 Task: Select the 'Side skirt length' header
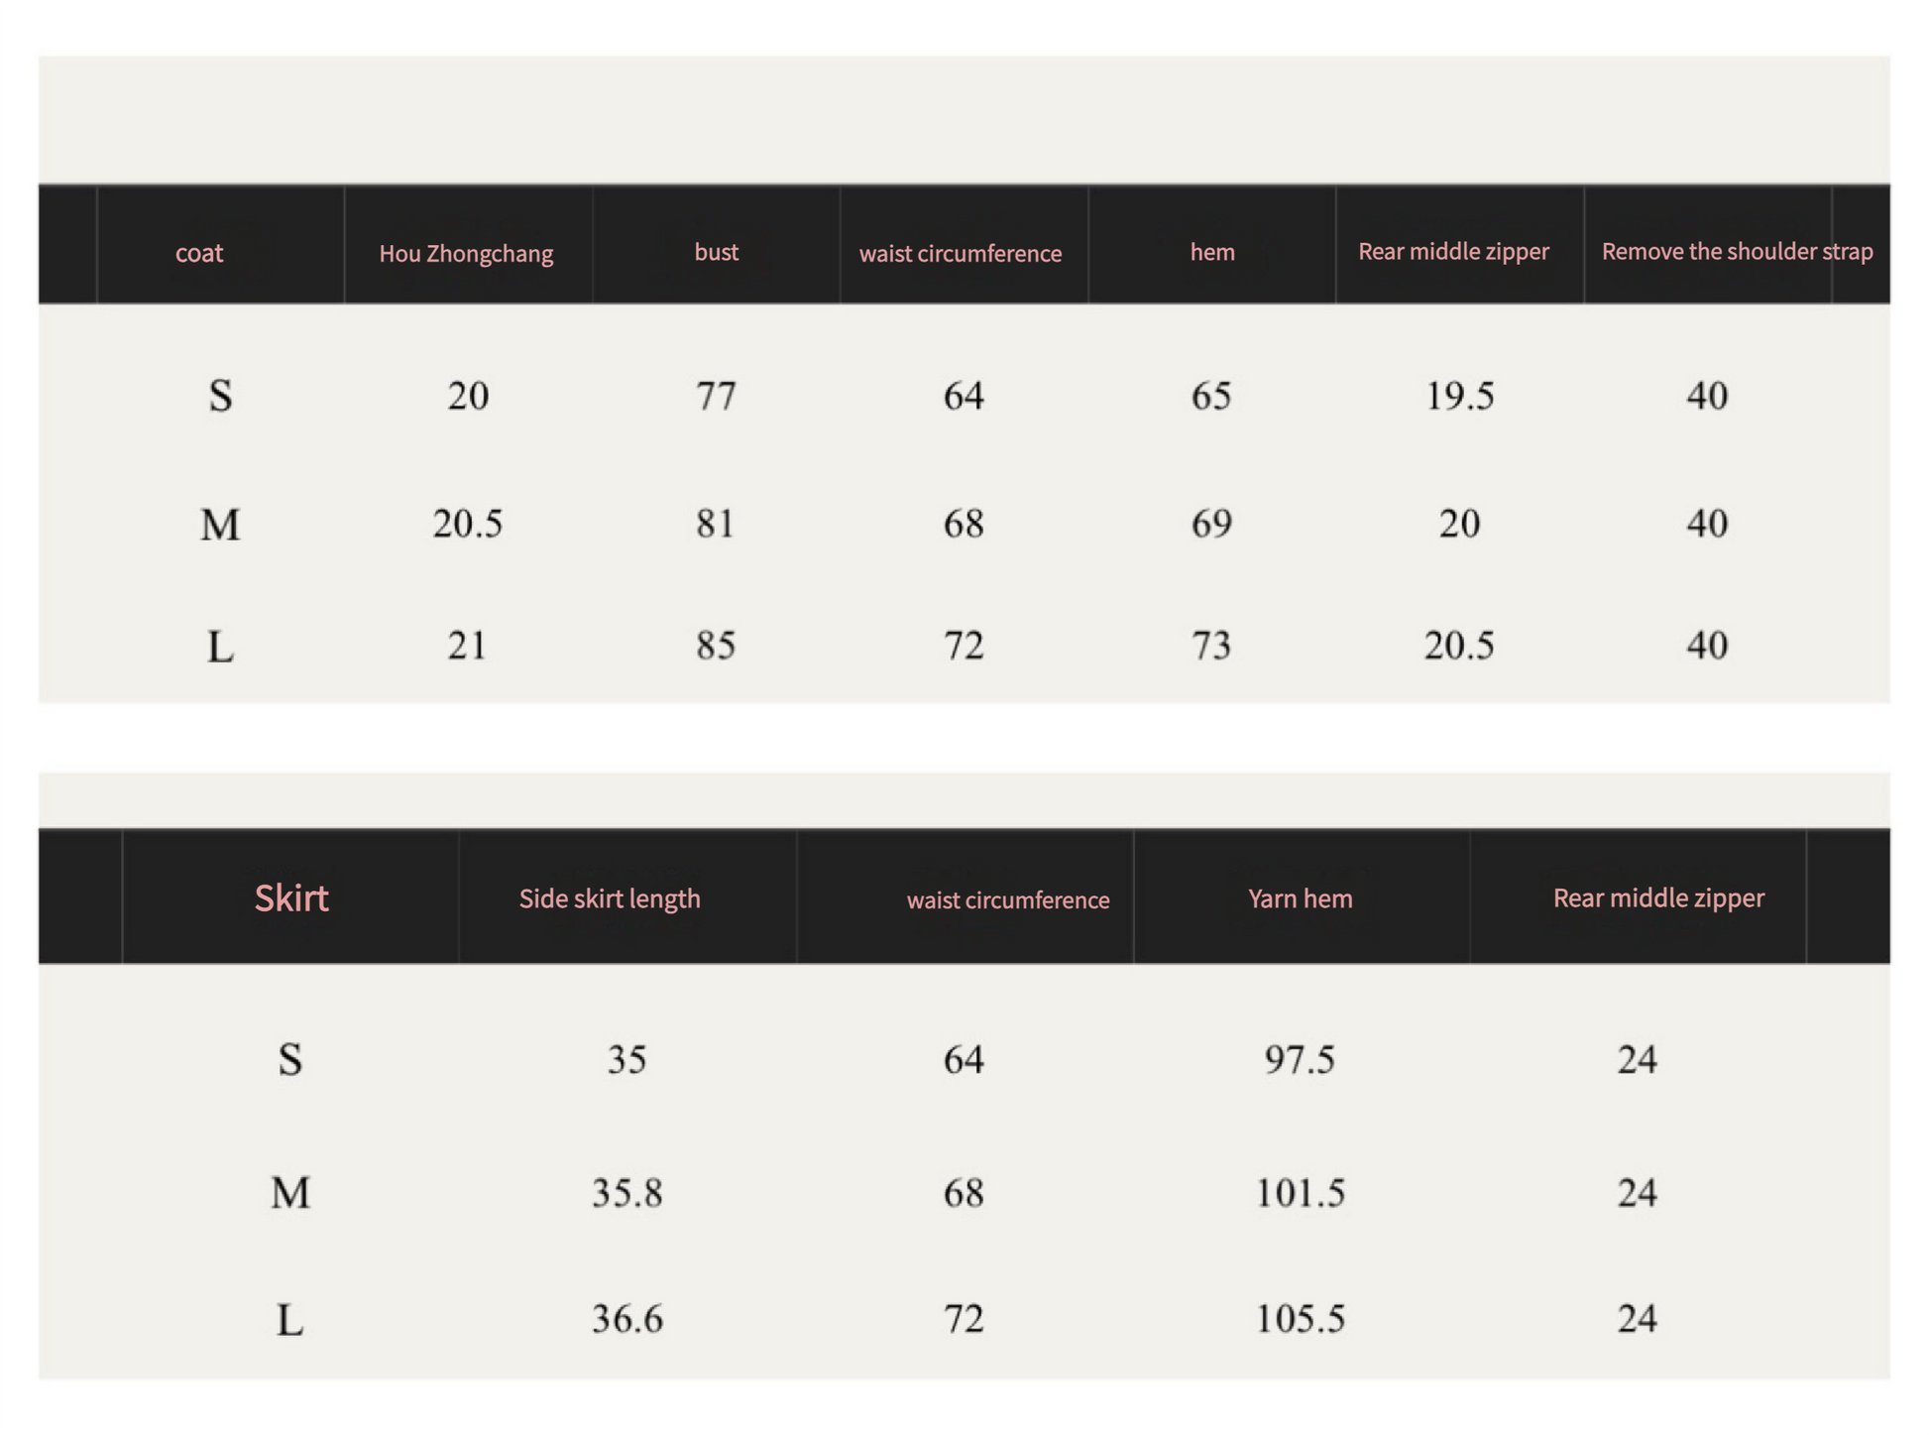coord(610,898)
